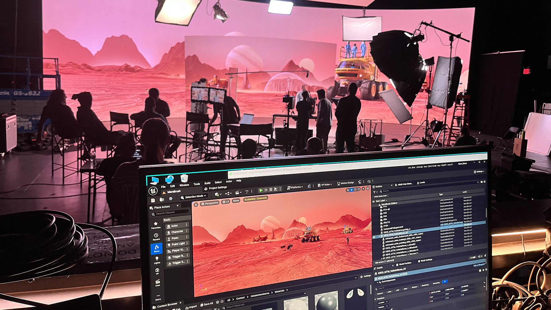Viewport: 551px width, 310px height.
Task: Open the Build menu
Action: [207, 183]
